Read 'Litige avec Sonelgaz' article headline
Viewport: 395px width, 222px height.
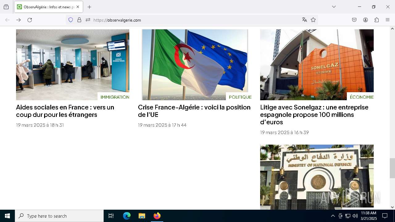[314, 115]
